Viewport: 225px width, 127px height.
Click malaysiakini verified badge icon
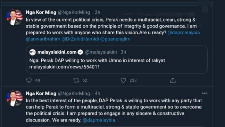80,52
